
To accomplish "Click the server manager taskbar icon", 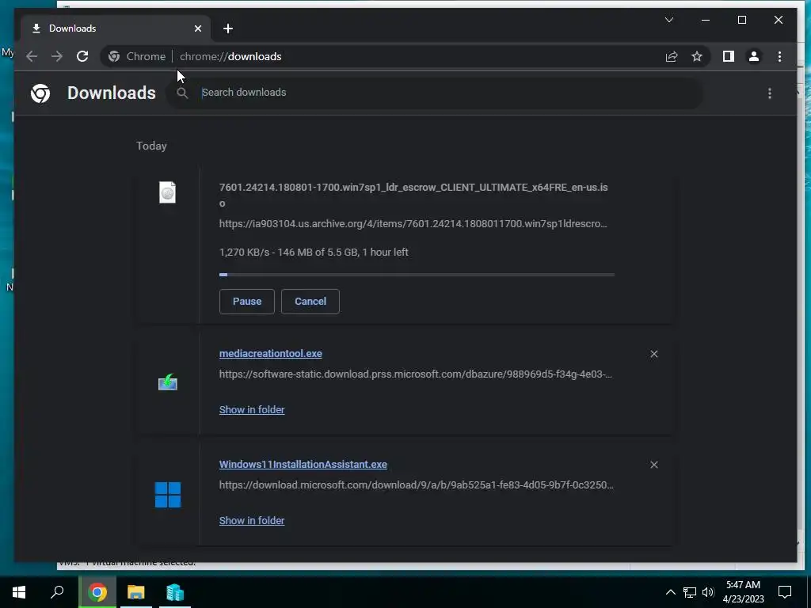I will click(x=175, y=592).
